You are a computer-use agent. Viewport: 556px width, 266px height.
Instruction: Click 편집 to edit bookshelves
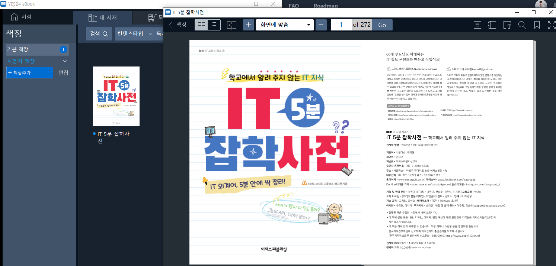pyautogui.click(x=63, y=73)
